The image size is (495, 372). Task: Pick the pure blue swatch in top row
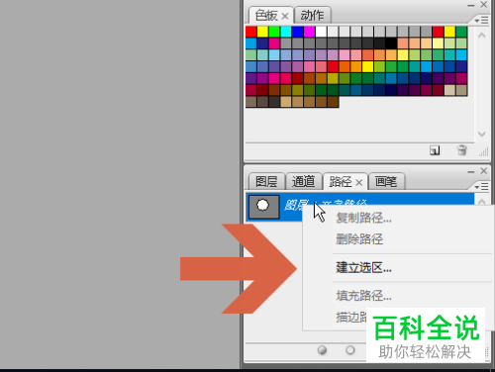(297, 32)
